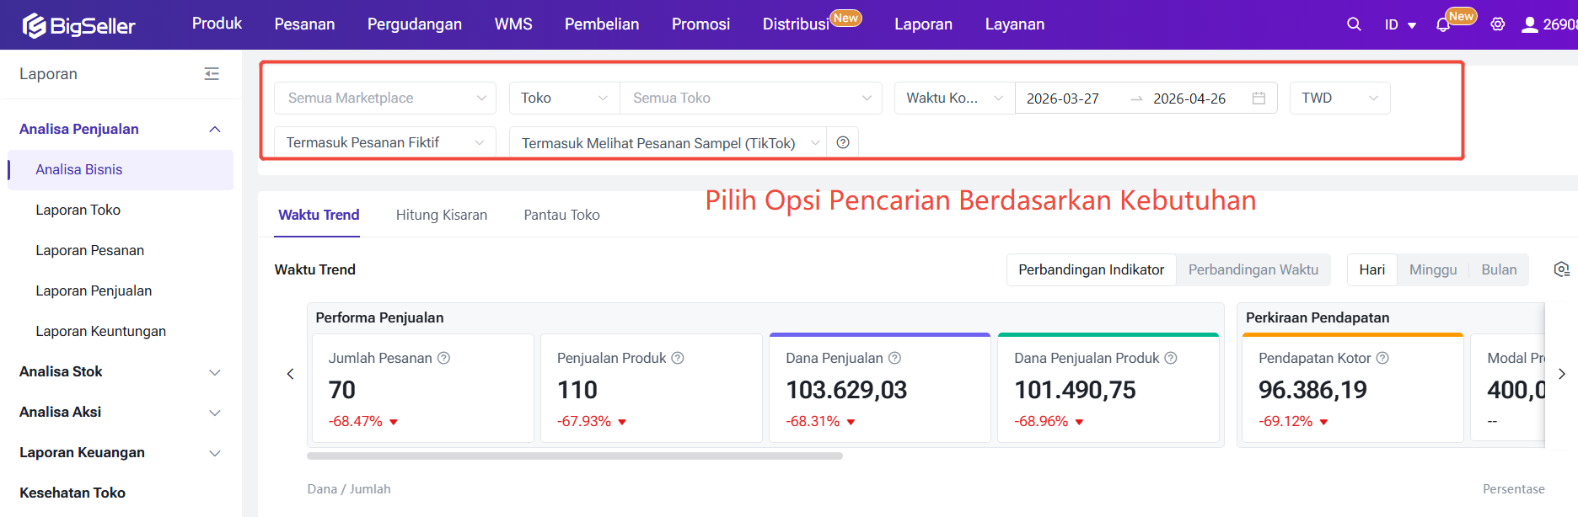This screenshot has width=1578, height=517.
Task: Switch to the Hitung Kisaran tab
Action: click(442, 215)
